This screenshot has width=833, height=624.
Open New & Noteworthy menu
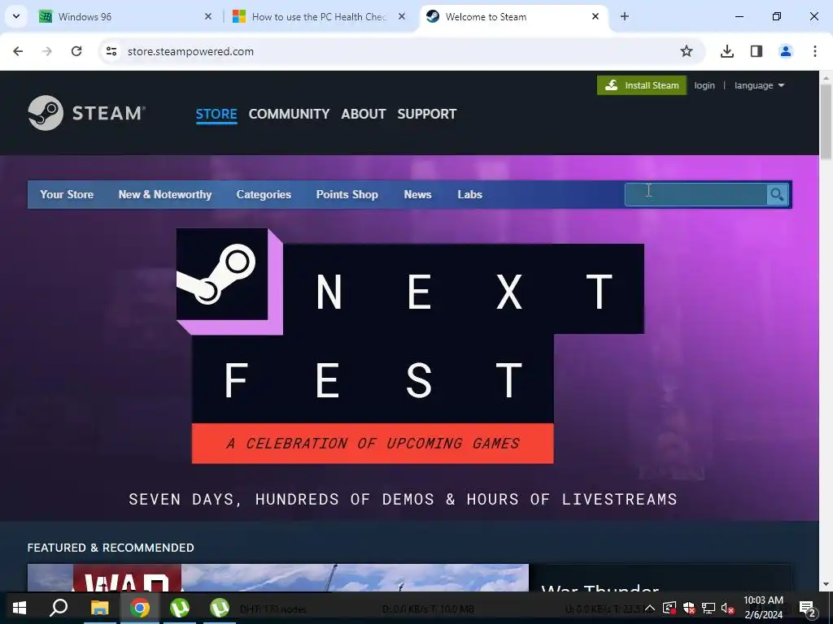(165, 195)
